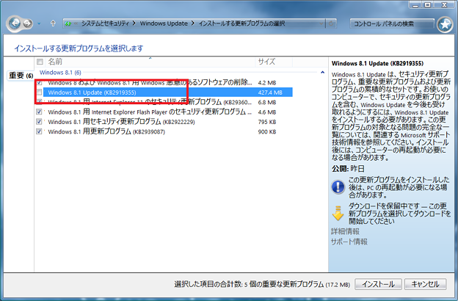Image resolution: width=458 pixels, height=301 pixels.
Task: Toggle the select-all checkbox beside 名前
Action: point(40,62)
